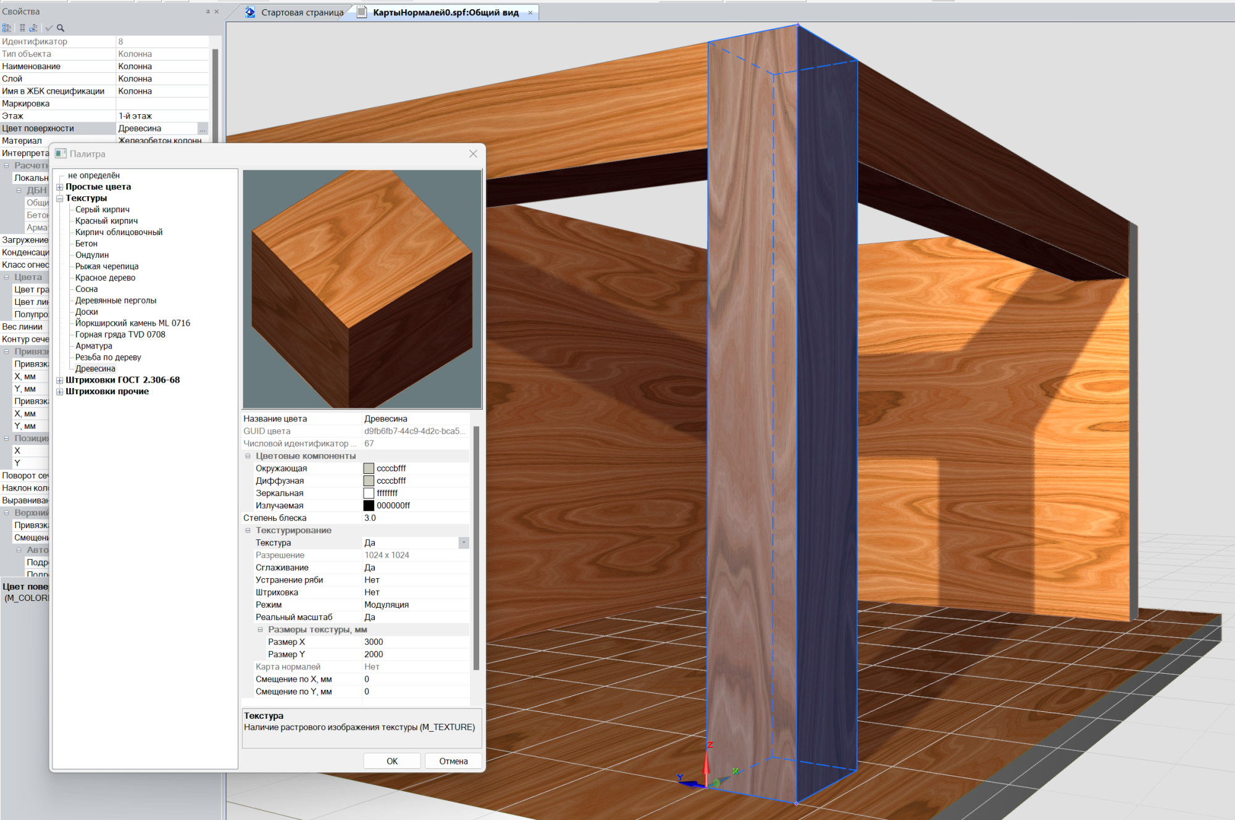Click the property filter icon beside the checkmark
Image resolution: width=1235 pixels, height=820 pixels.
[33, 28]
